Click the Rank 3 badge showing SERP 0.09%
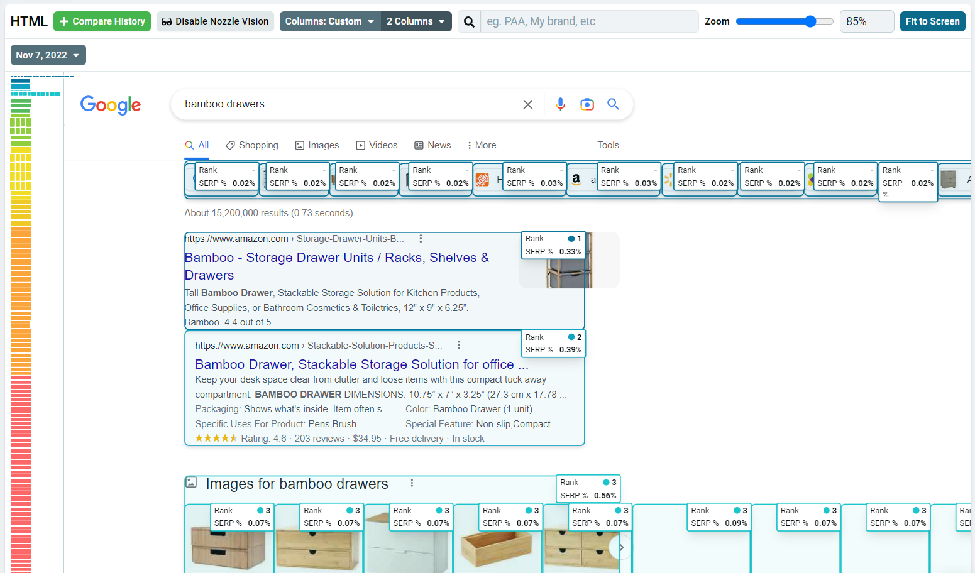 pyautogui.click(x=719, y=516)
